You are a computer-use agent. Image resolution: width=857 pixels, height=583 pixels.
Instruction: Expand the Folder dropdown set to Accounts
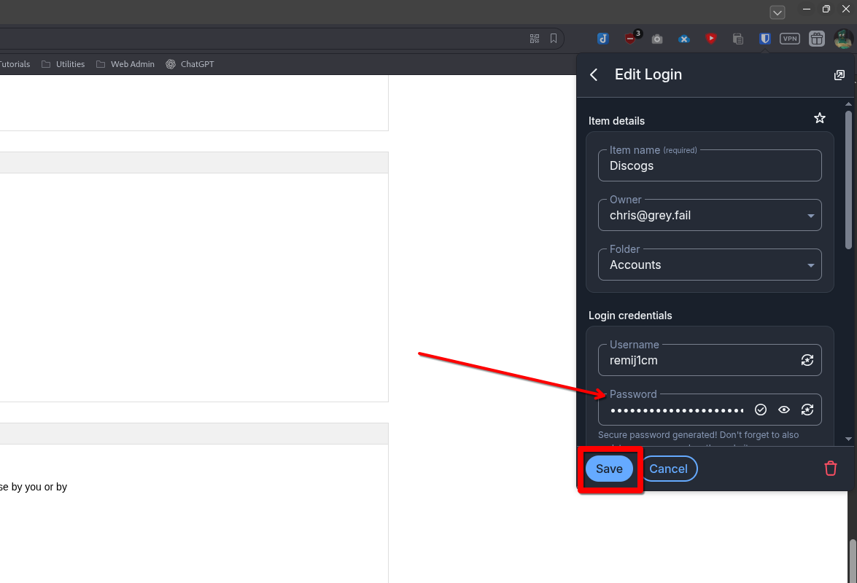pyautogui.click(x=709, y=265)
